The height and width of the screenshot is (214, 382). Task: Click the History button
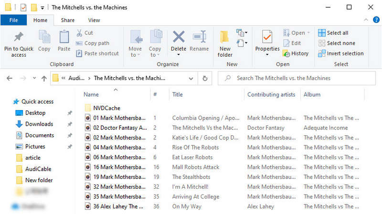click(x=296, y=53)
